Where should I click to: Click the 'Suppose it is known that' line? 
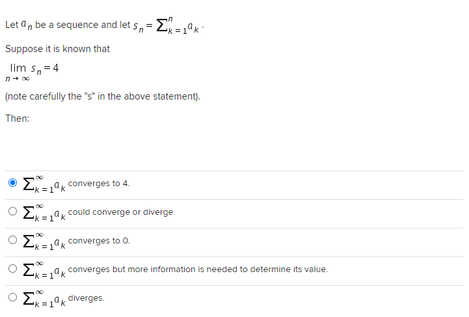[57, 49]
